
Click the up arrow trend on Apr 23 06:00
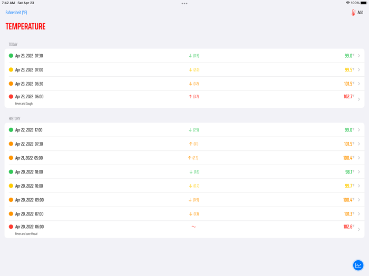[190, 96]
